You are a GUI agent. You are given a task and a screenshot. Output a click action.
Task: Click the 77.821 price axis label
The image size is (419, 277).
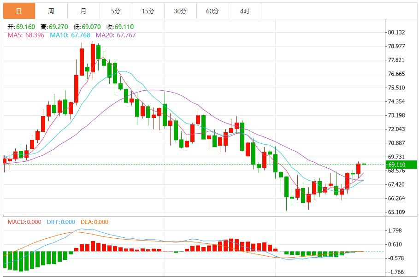coord(396,60)
